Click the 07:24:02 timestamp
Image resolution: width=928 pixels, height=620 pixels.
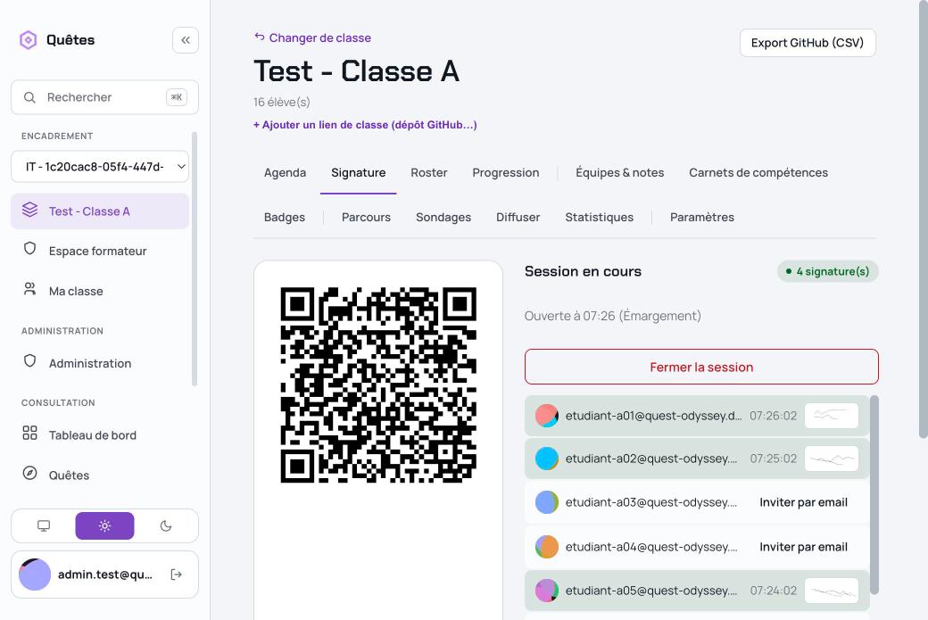coord(773,591)
